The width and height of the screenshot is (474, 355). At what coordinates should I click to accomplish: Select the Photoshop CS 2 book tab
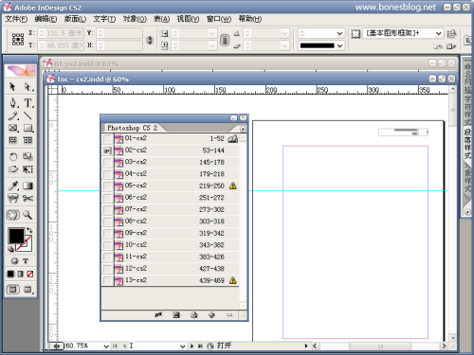point(132,128)
